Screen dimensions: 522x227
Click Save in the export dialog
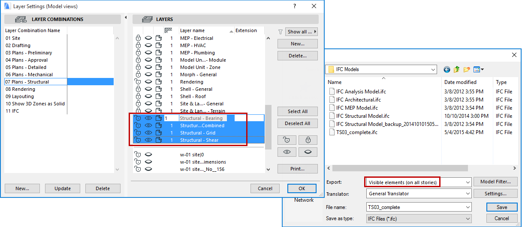click(x=502, y=207)
